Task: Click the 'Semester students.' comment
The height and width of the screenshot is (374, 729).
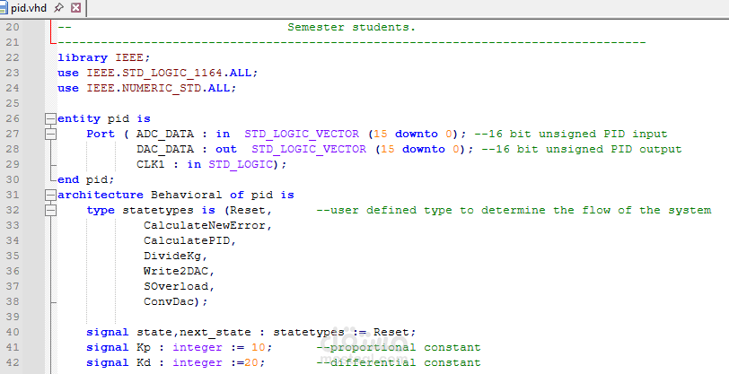Action: click(352, 28)
